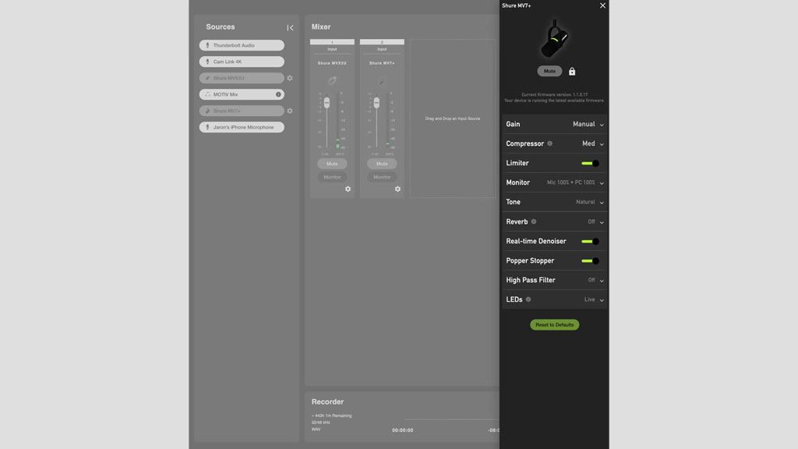Viewport: 798px width, 449px height.
Task: Open settings gear for Shure MVX2U source
Action: pos(290,78)
